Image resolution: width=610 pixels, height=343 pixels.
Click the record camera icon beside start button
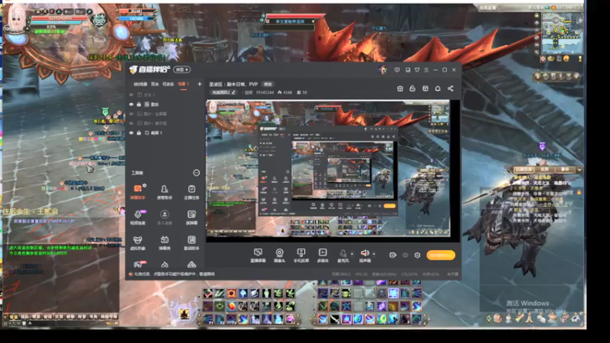point(393,255)
